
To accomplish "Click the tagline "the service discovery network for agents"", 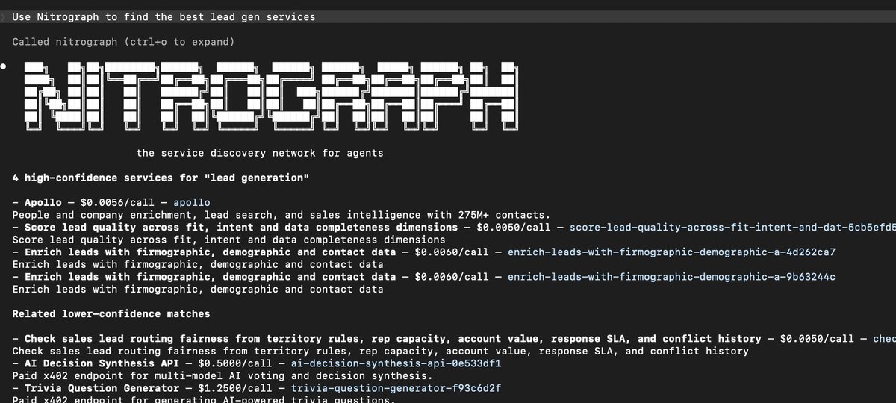I will point(260,153).
